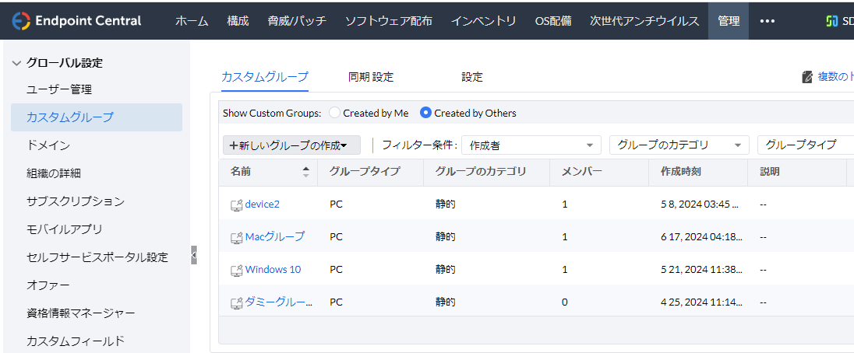854x353 pixels.
Task: Open the 脅威/パッチ menu in top navigation
Action: point(296,21)
